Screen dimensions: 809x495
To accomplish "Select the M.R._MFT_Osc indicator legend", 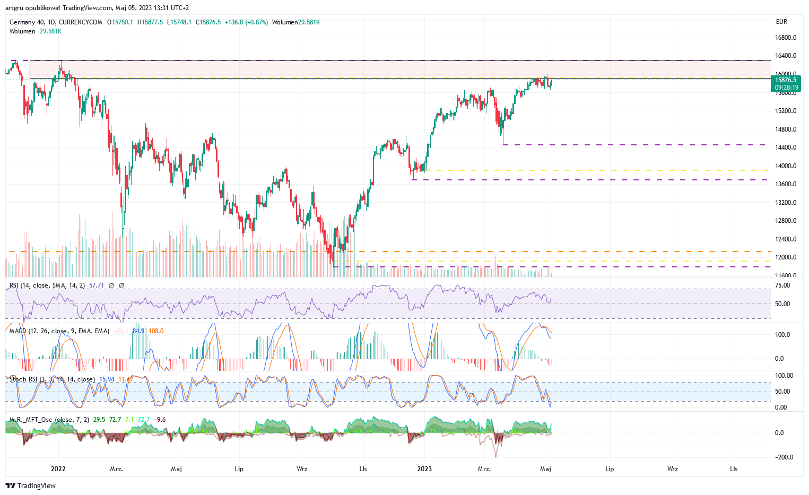I will [x=50, y=420].
